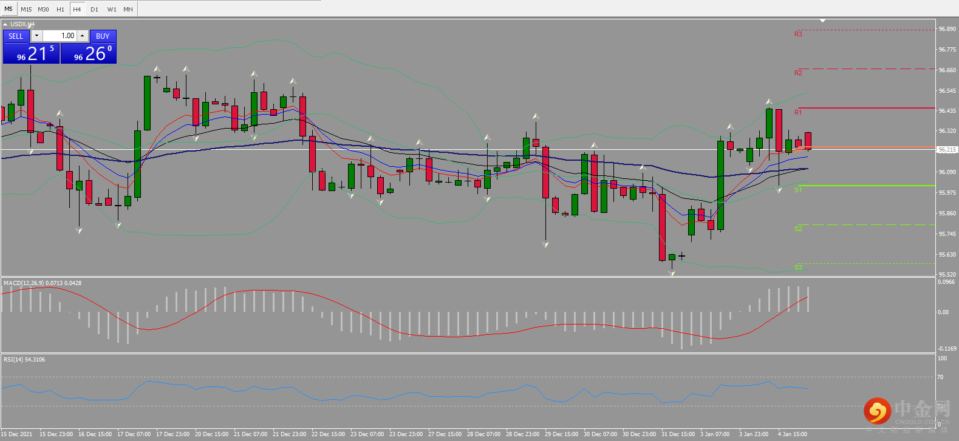Toggle the D1 timeframe button
Screen dimensions: 959x441
click(x=94, y=9)
